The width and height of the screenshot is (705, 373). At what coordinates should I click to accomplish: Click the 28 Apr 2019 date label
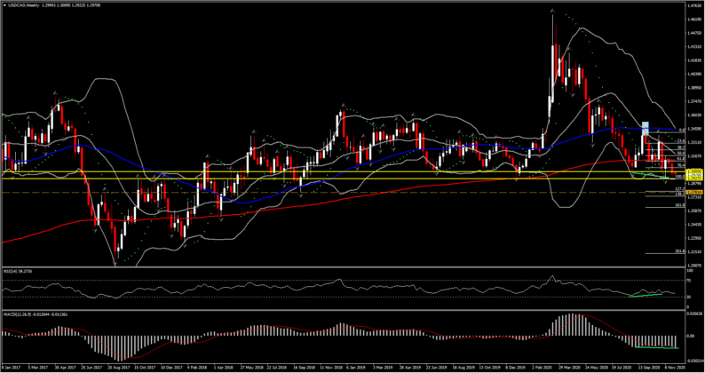pos(410,367)
